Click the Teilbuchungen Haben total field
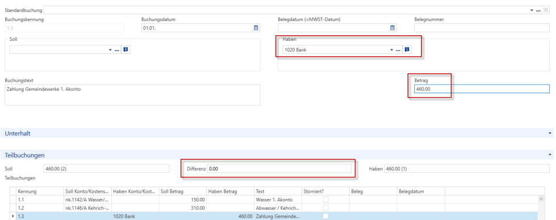This screenshot has height=220, width=556. pyautogui.click(x=467, y=169)
